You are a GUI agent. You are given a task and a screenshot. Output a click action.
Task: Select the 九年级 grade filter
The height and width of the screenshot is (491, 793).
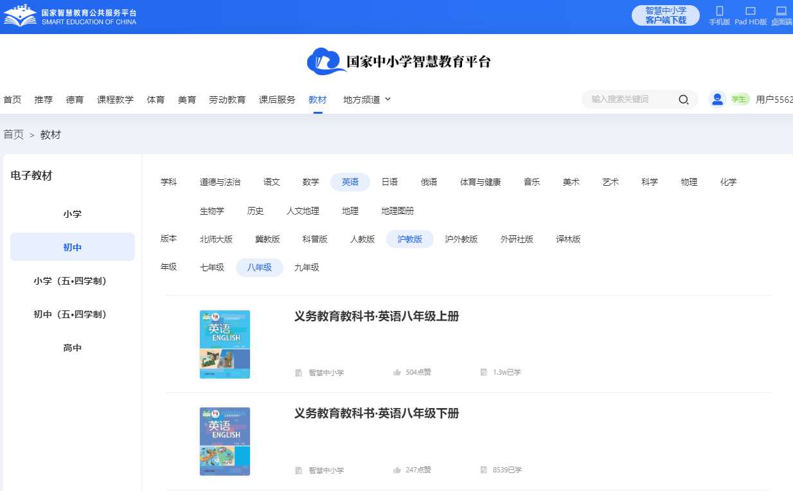click(x=307, y=267)
